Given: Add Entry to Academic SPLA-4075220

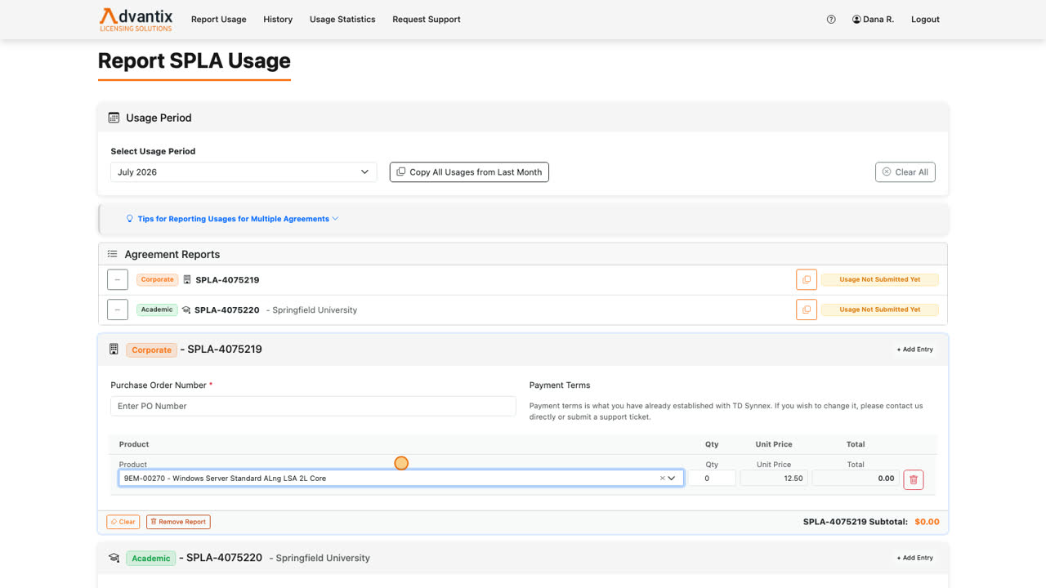Looking at the screenshot, I should 914,559.
